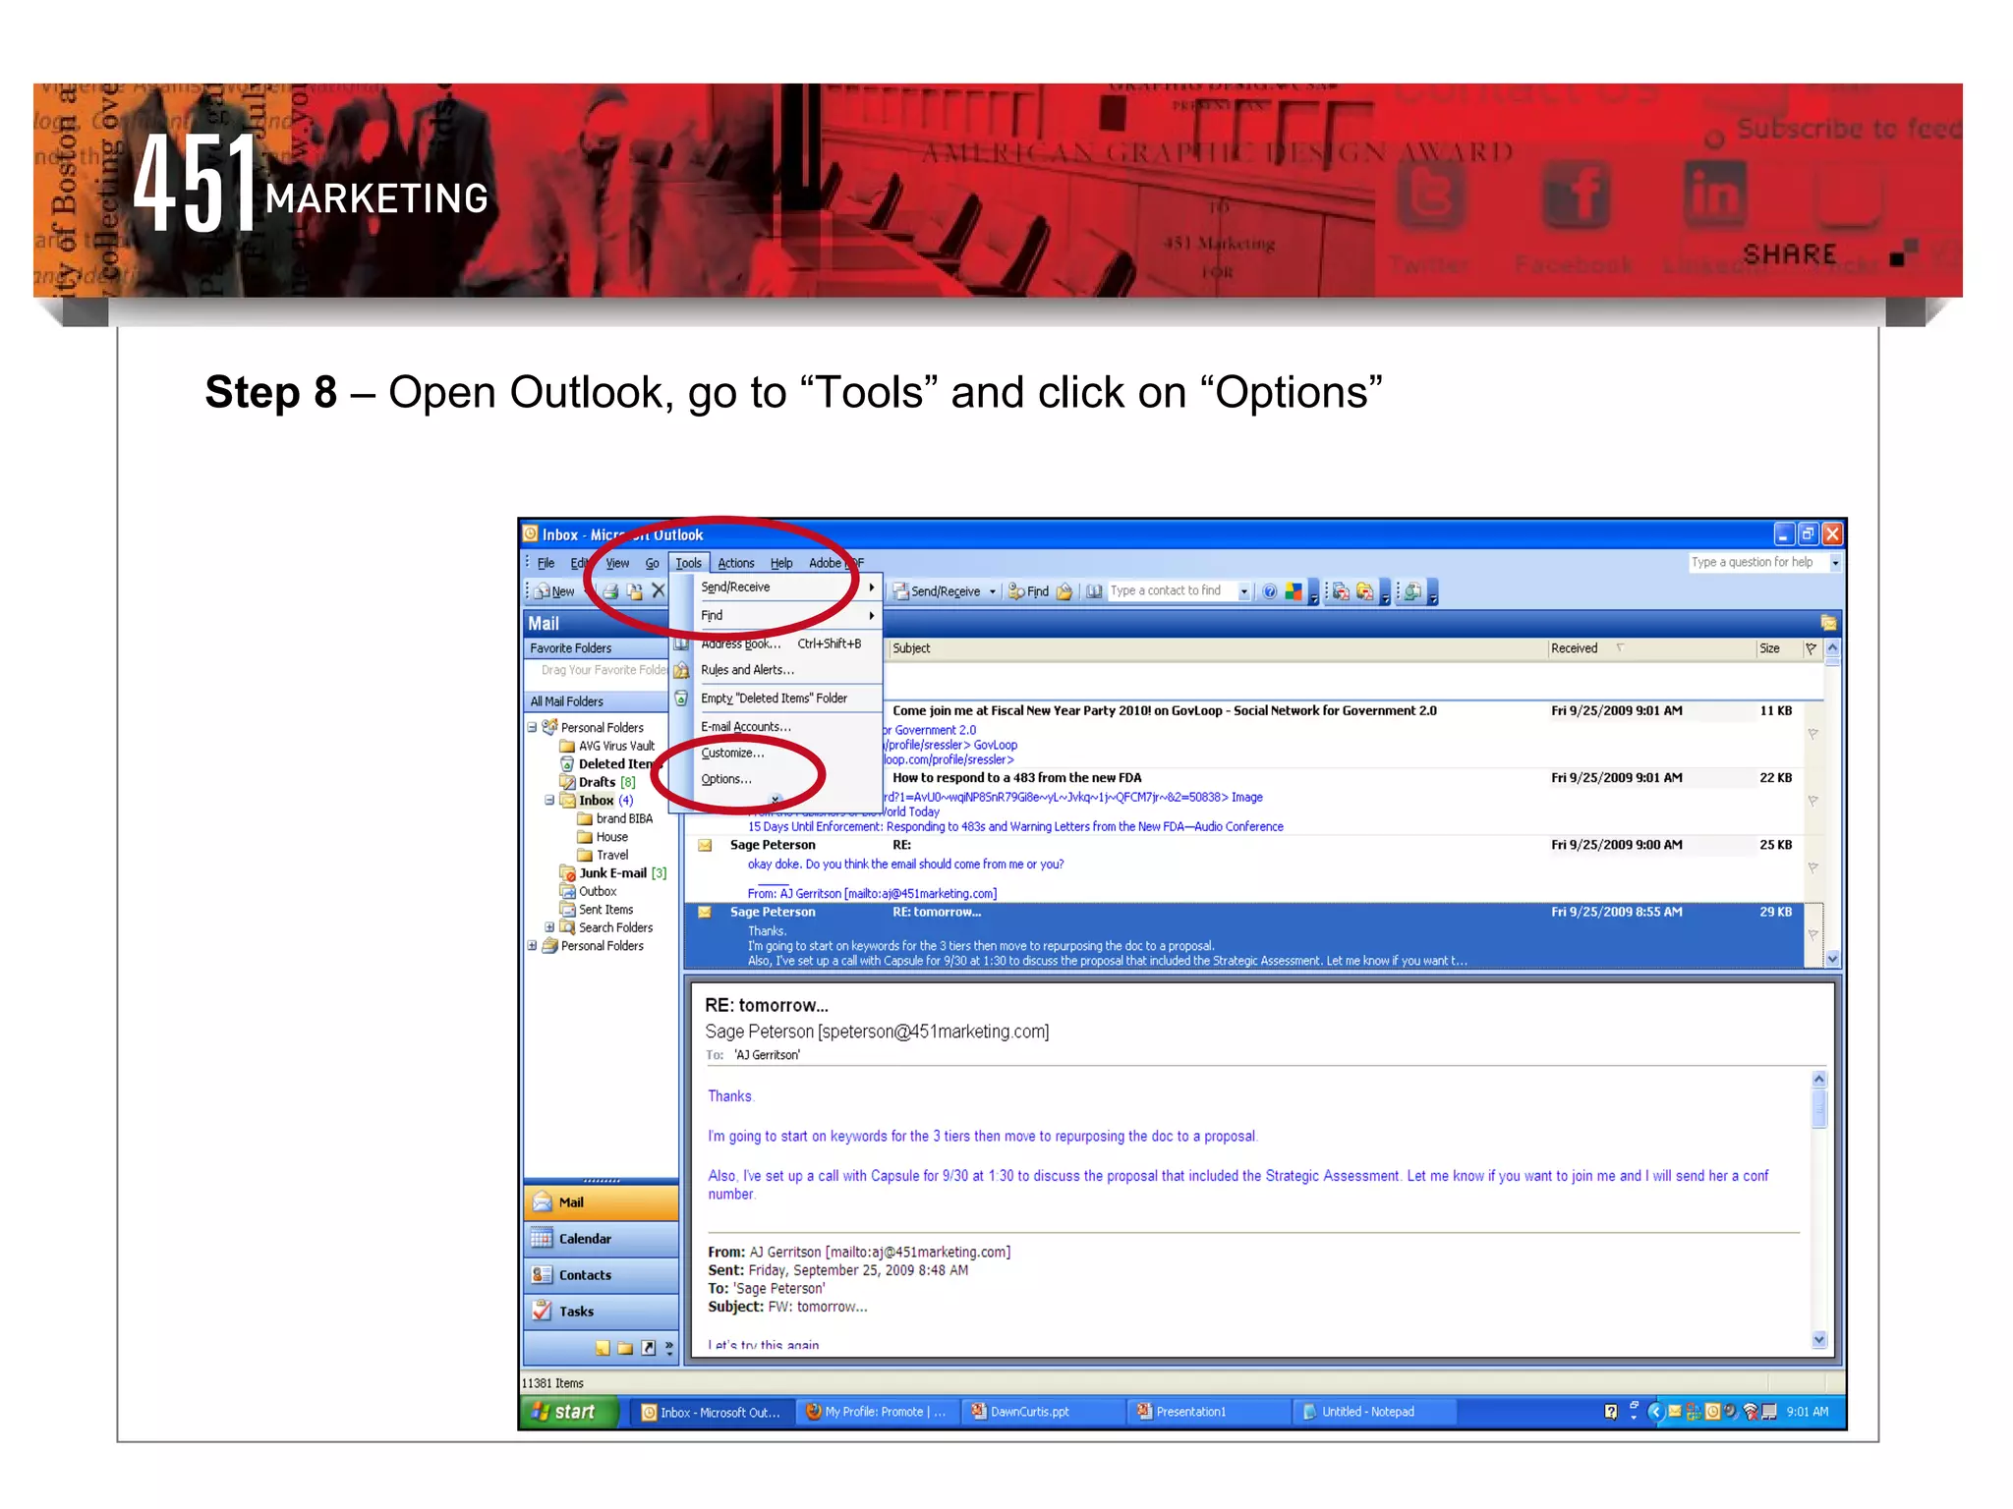This screenshot has height=1509, width=2013.
Task: Click the folder icon in Mail header
Action: point(1828,623)
